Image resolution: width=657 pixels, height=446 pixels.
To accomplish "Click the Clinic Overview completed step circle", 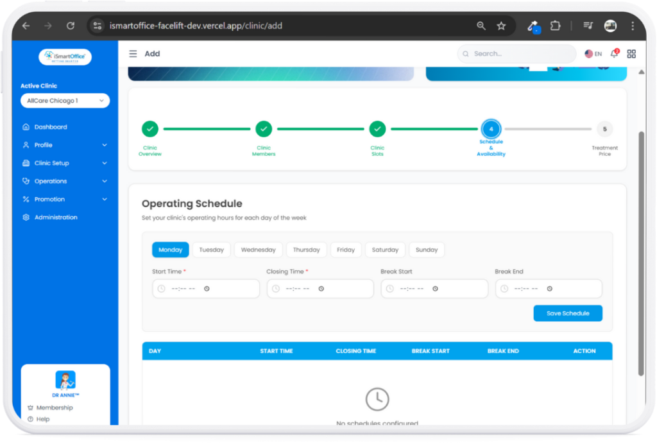I will coord(149,129).
